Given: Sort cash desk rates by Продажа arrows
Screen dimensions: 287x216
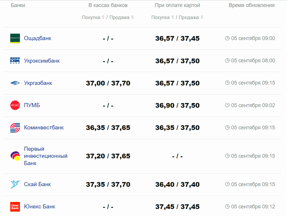Looking at the screenshot, I should tap(133, 18).
